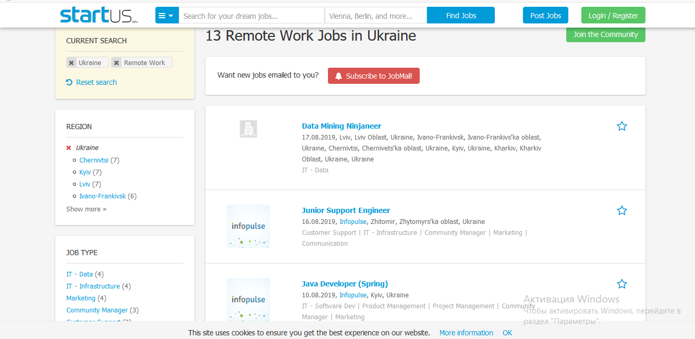Expand Show more regions
Image resolution: width=695 pixels, height=339 pixels.
point(86,208)
